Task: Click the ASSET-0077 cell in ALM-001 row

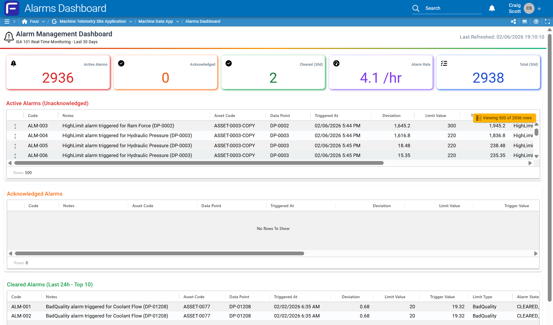Action: [x=197, y=307]
